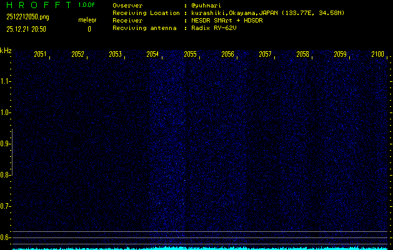Select the filename 2512212050.png
393x250 pixels.
(x=28, y=17)
